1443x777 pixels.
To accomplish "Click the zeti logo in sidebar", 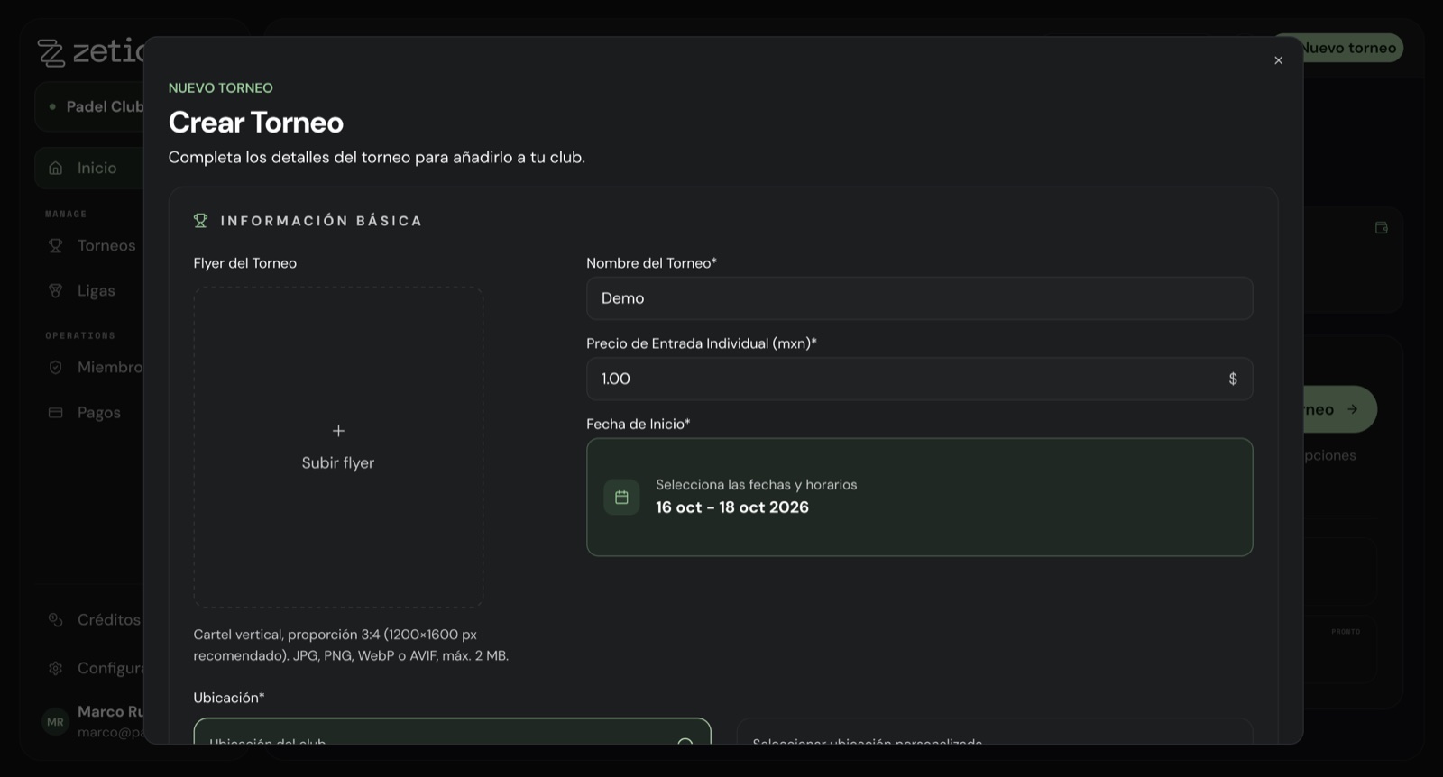I will (x=90, y=51).
